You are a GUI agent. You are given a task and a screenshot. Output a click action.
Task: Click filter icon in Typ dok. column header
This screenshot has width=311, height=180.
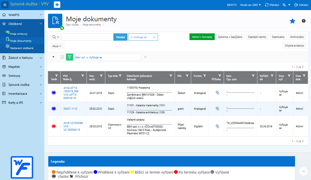point(120,75)
